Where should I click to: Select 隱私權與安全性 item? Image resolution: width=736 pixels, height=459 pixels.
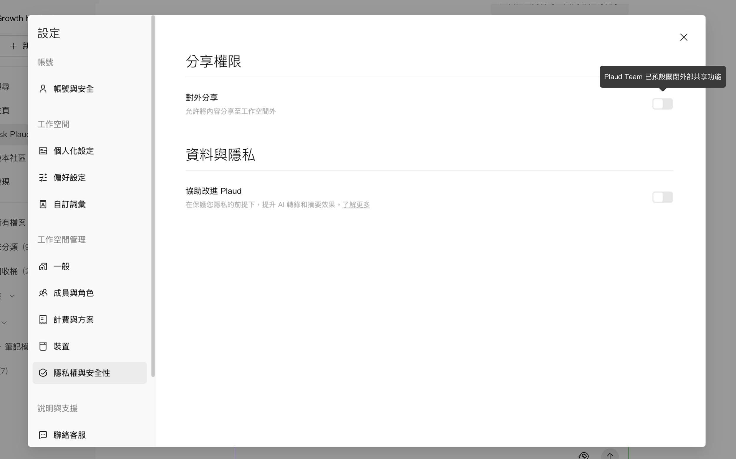tap(89, 373)
